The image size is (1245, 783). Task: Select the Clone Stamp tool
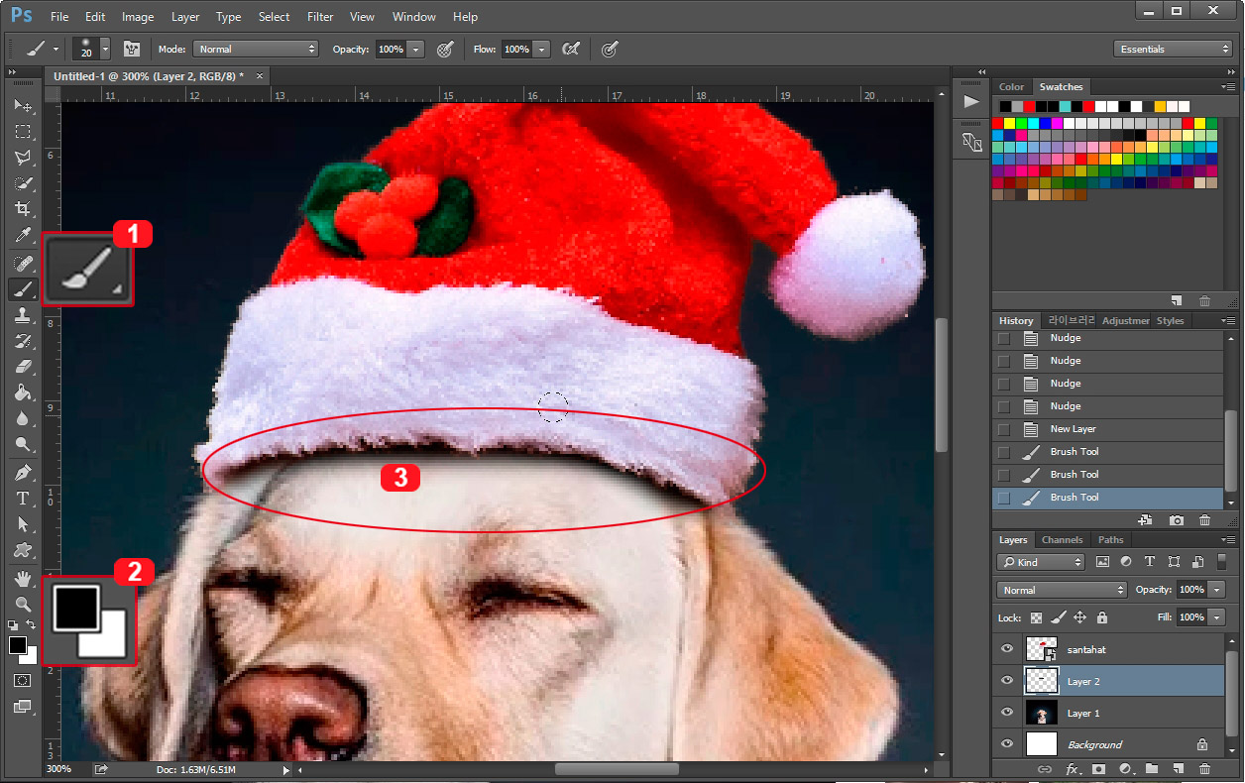click(x=23, y=315)
